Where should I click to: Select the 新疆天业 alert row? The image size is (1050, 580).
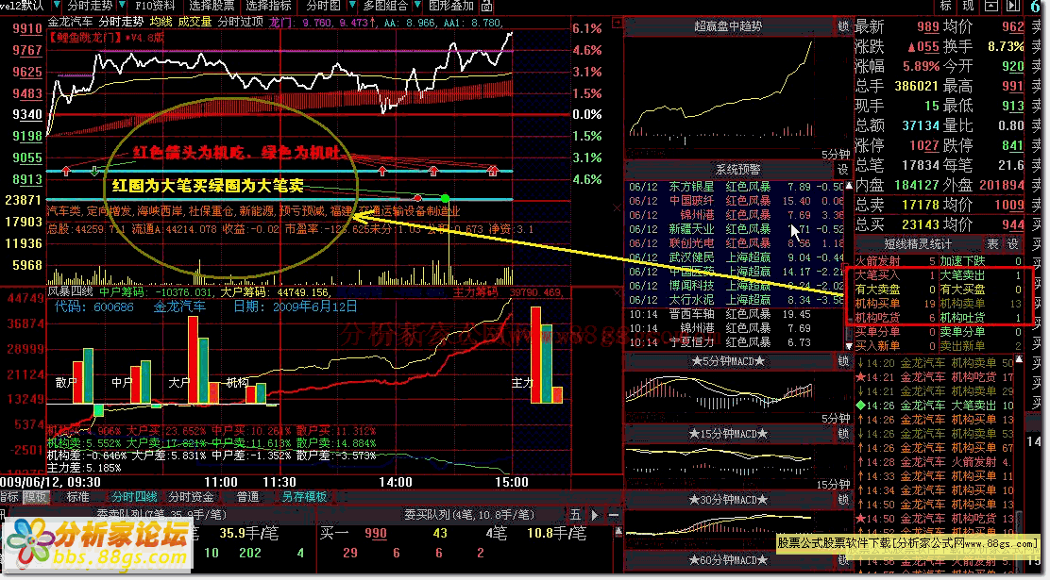pos(736,229)
